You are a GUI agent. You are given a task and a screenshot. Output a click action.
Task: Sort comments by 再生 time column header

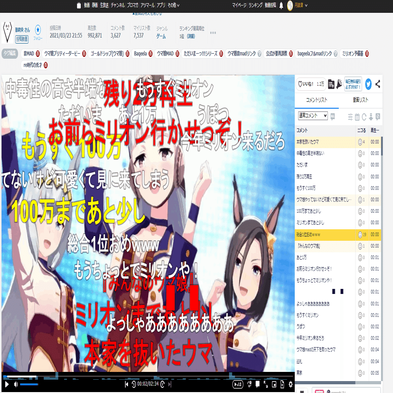tap(375, 130)
